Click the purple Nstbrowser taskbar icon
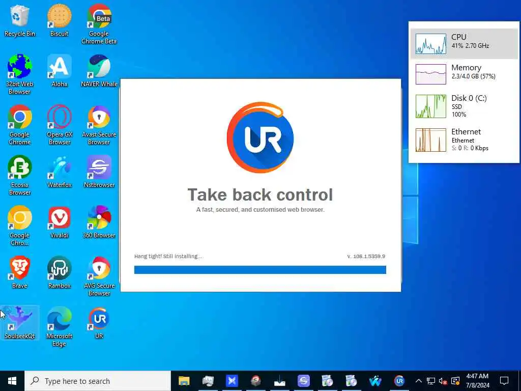Image resolution: width=521 pixels, height=391 pixels. tap(304, 381)
